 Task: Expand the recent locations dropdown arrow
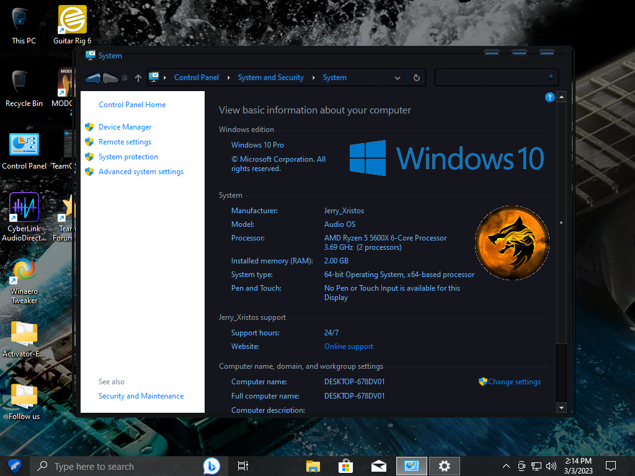pos(125,77)
